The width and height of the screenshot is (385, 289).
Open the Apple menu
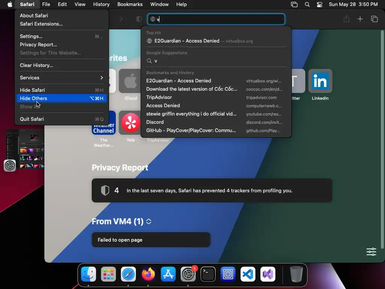pos(10,5)
